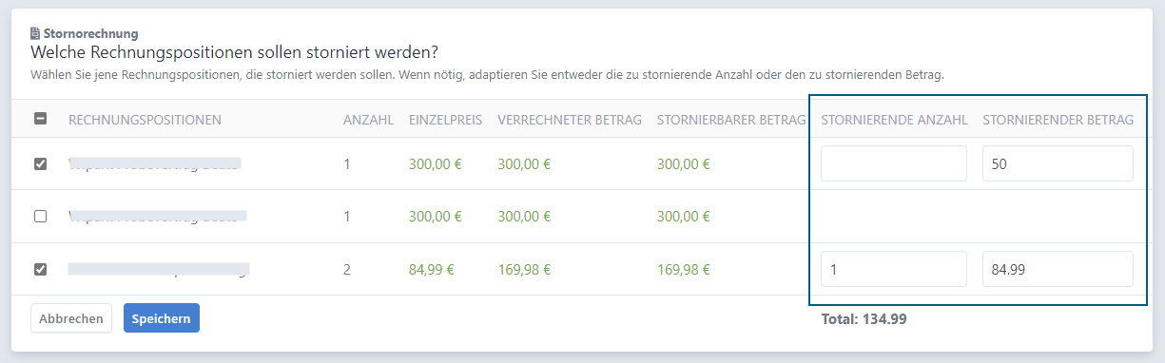Click the 84,99 € Einzelpreis value

[432, 269]
